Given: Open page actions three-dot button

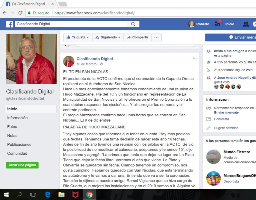Looking at the screenshot, I should [x=156, y=37].
